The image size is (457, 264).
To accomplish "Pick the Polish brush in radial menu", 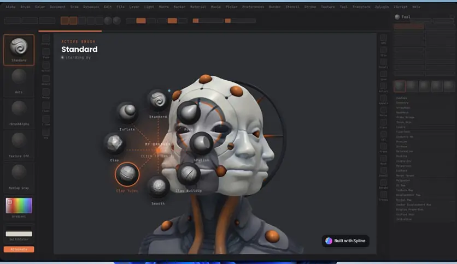I will point(201,143).
